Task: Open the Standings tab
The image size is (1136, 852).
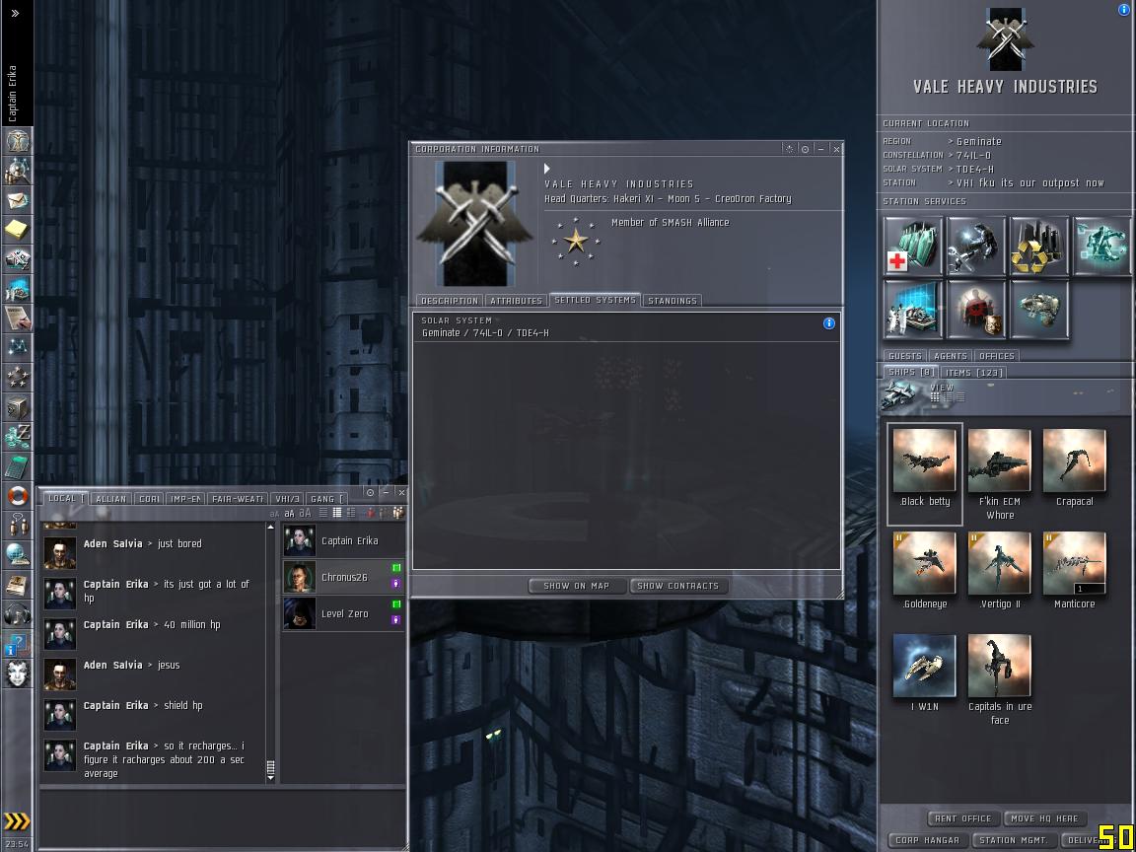Action: (673, 300)
